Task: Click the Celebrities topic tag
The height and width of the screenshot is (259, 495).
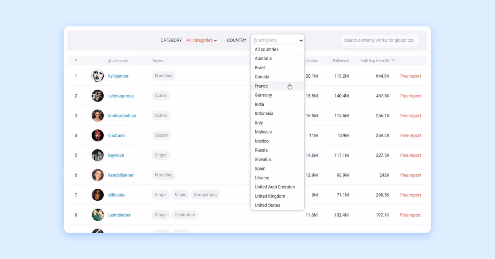Action: [x=185, y=215]
